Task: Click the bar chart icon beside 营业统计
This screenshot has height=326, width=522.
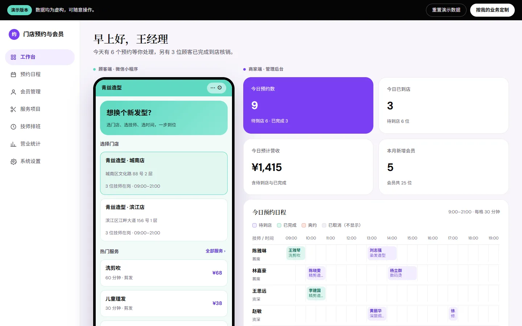Action: 13,144
